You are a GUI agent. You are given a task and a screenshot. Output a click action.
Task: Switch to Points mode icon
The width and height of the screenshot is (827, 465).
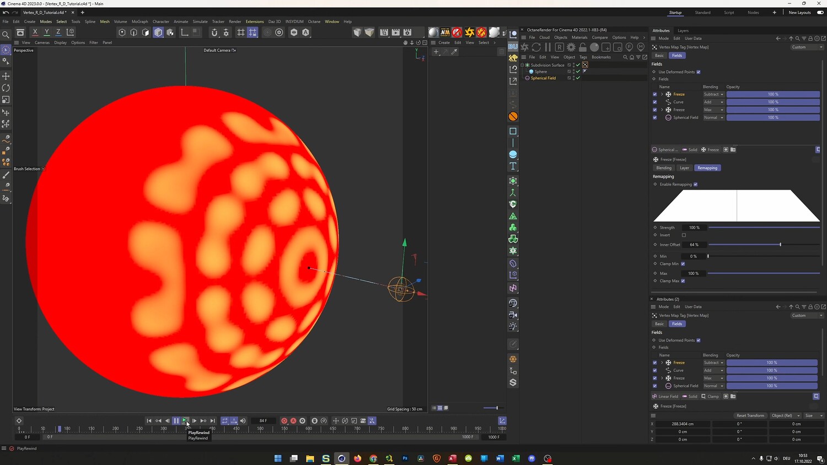point(122,33)
